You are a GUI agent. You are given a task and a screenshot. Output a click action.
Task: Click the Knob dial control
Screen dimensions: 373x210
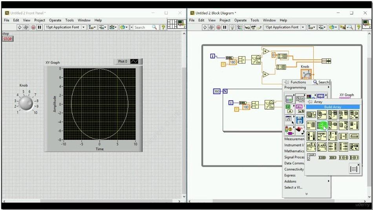pyautogui.click(x=26, y=103)
